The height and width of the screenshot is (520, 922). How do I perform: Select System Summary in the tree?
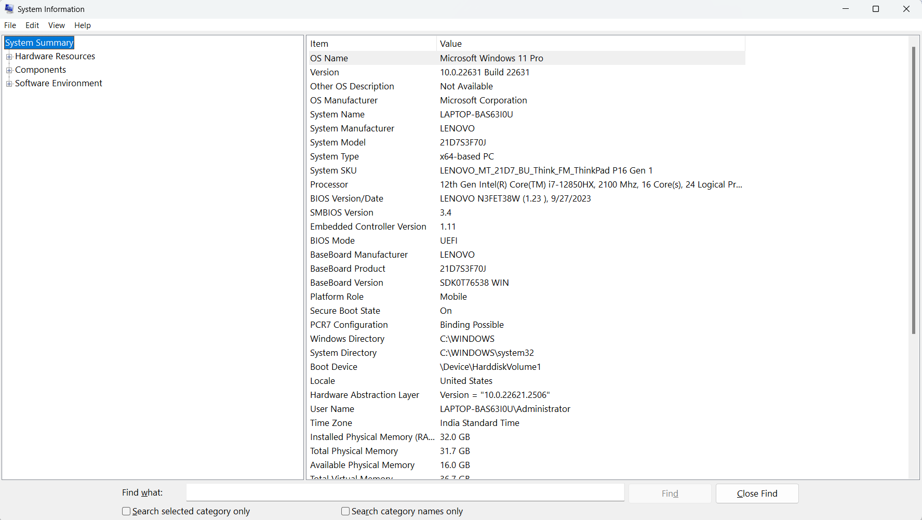click(x=39, y=43)
